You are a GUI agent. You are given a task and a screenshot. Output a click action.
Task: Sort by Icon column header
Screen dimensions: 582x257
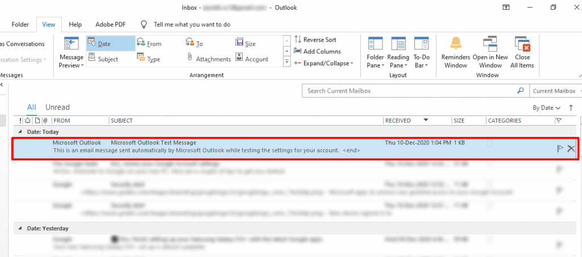37,121
